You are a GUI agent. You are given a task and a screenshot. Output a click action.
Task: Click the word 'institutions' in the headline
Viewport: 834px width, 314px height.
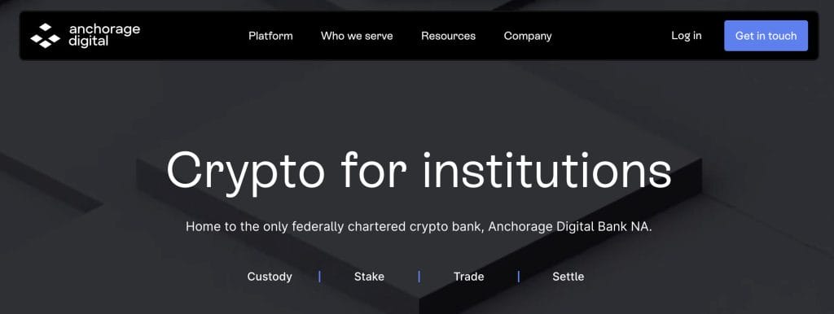pyautogui.click(x=547, y=170)
